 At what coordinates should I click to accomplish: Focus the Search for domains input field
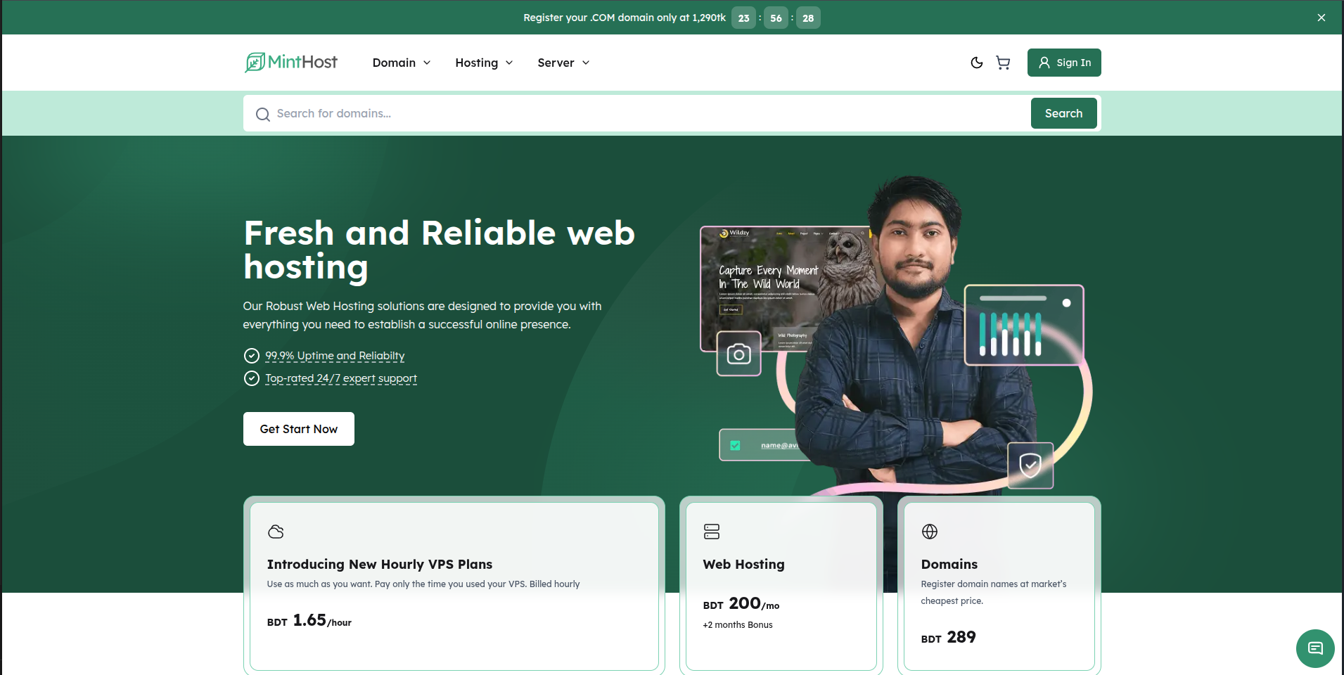point(633,113)
